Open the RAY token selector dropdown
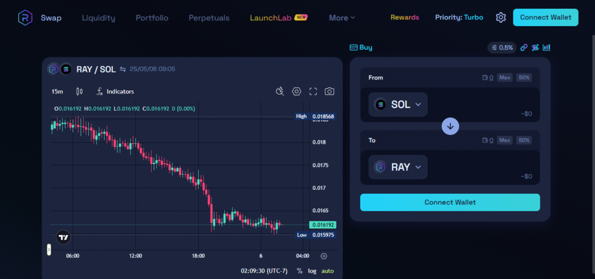 [x=398, y=167]
